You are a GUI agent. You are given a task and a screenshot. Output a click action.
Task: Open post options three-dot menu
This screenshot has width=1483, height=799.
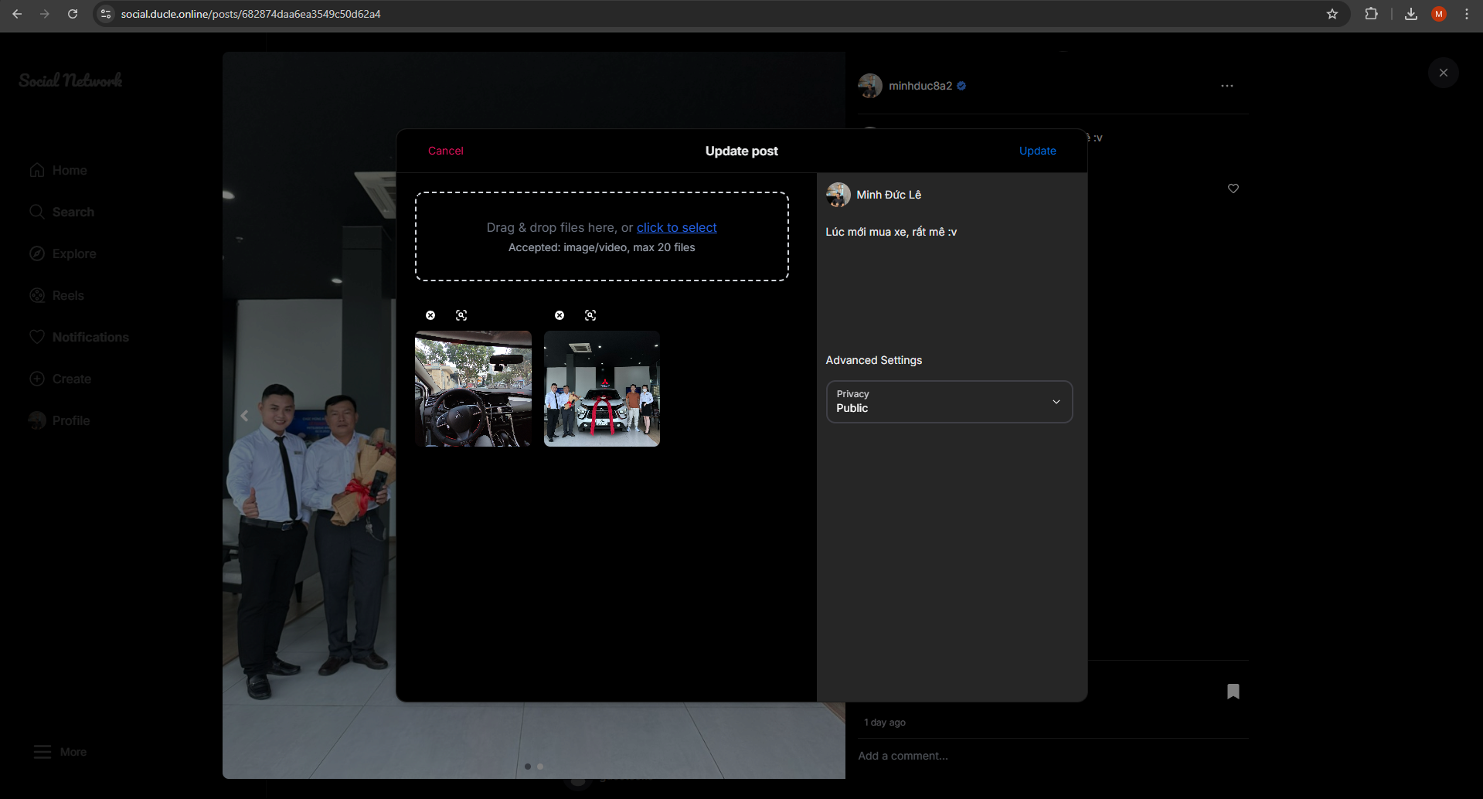[1227, 86]
